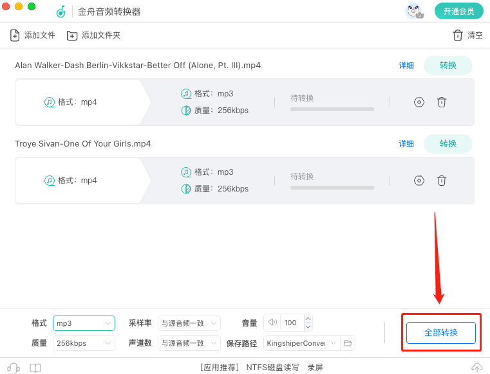Click 质量: 256kbps text in Troye Sivan row
The width and height of the screenshot is (490, 374).
(221, 189)
